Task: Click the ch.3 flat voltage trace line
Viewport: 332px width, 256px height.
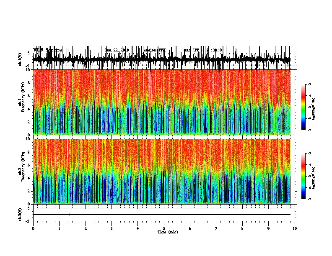Action: click(162, 215)
